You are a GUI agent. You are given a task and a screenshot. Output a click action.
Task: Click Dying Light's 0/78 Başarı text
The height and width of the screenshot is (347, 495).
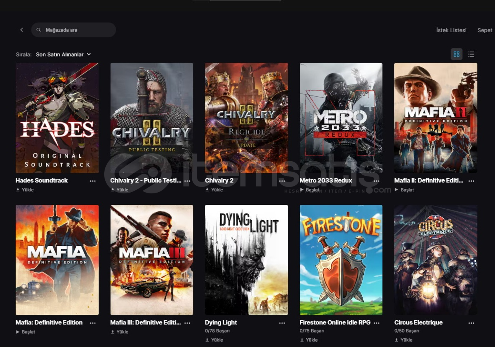click(x=217, y=331)
